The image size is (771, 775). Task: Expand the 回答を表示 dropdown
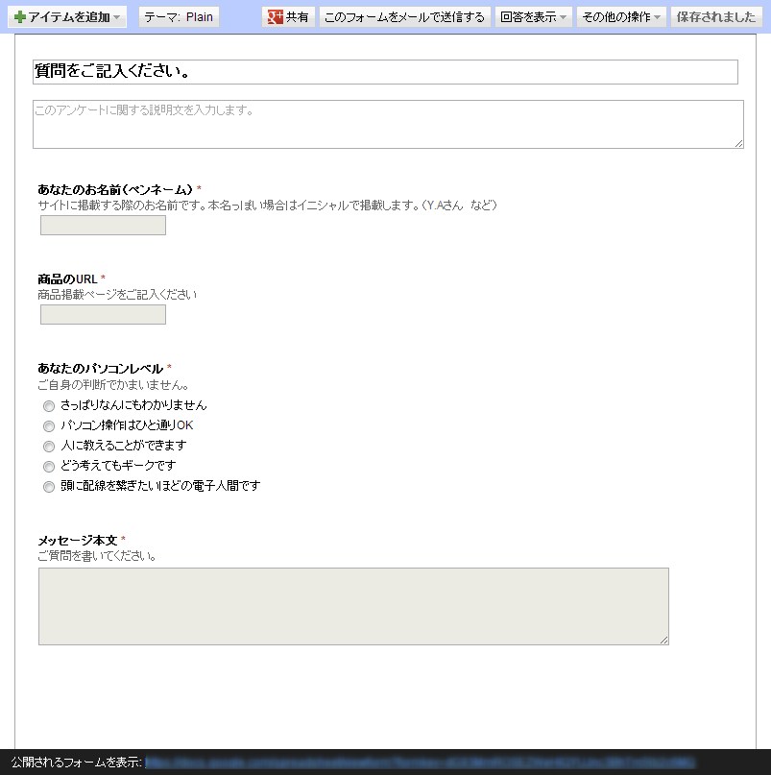tap(533, 16)
